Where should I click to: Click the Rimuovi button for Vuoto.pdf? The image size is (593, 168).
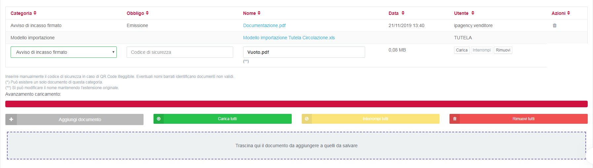503,50
